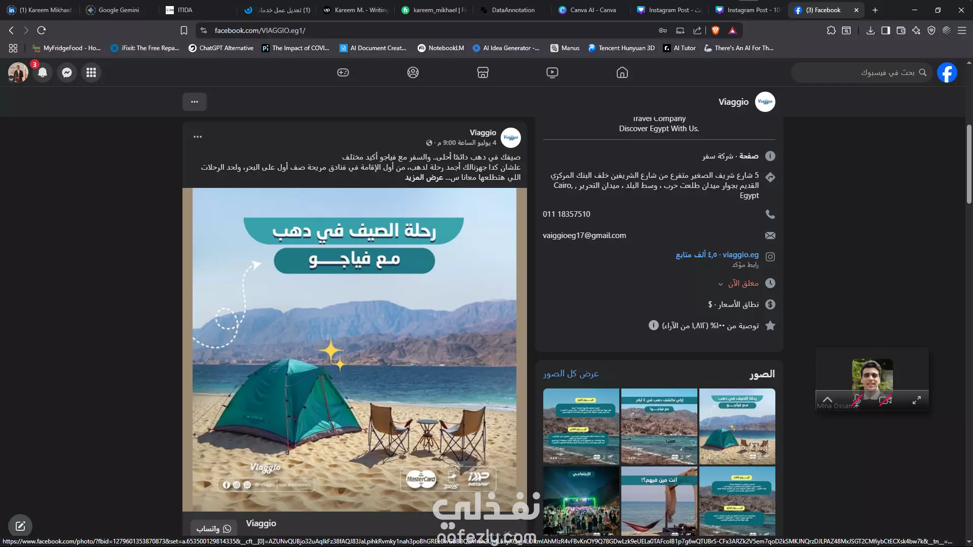Click the واتساب WhatsApp button
The width and height of the screenshot is (973, 547).
(213, 528)
